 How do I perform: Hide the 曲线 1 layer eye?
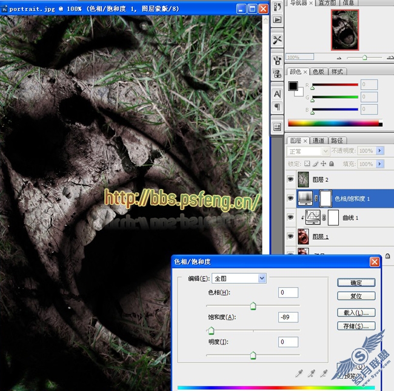(290, 217)
